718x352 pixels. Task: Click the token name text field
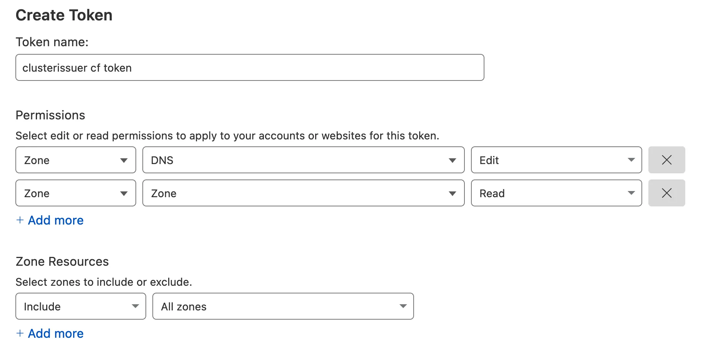(249, 68)
